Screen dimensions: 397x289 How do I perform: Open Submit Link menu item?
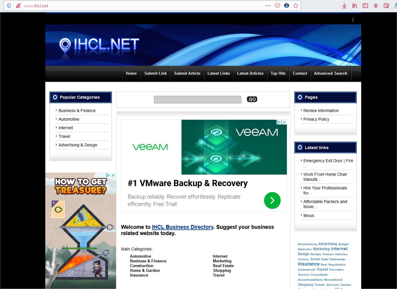[x=155, y=73]
